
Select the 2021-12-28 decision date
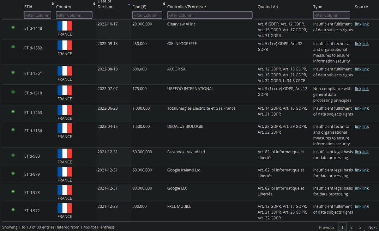coord(107,206)
